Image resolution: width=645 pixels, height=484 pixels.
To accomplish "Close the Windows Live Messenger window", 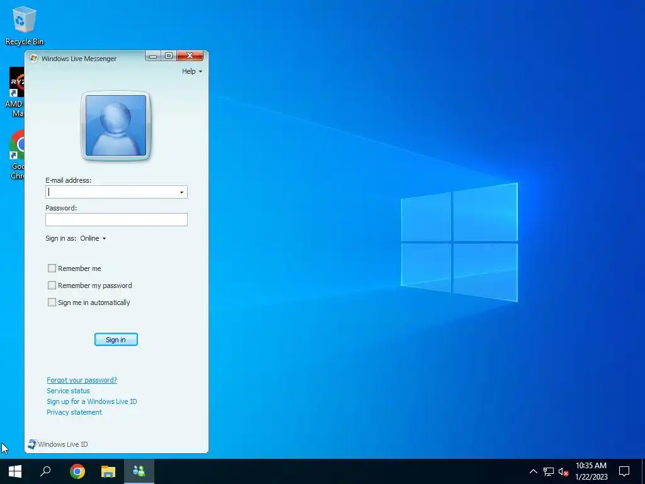I will 190,55.
